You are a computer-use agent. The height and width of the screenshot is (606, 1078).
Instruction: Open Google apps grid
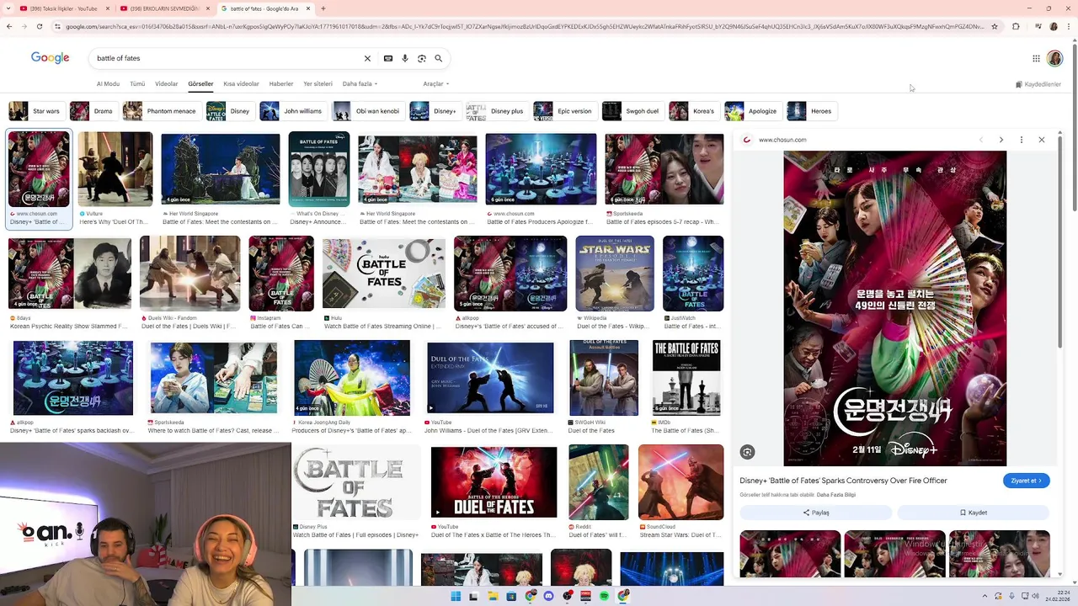pos(1036,58)
